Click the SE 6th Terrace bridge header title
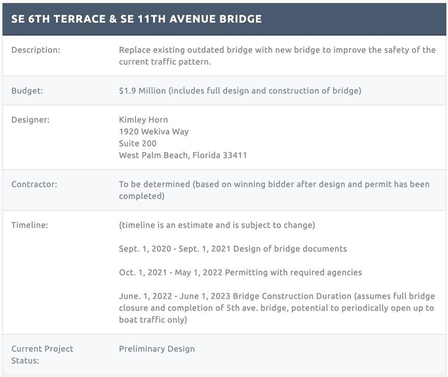 click(x=136, y=19)
